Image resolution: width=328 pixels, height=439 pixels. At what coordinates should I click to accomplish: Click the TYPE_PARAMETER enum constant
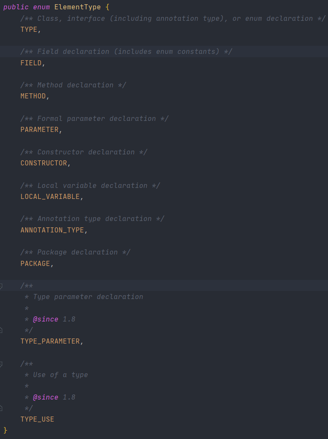pyautogui.click(x=50, y=341)
